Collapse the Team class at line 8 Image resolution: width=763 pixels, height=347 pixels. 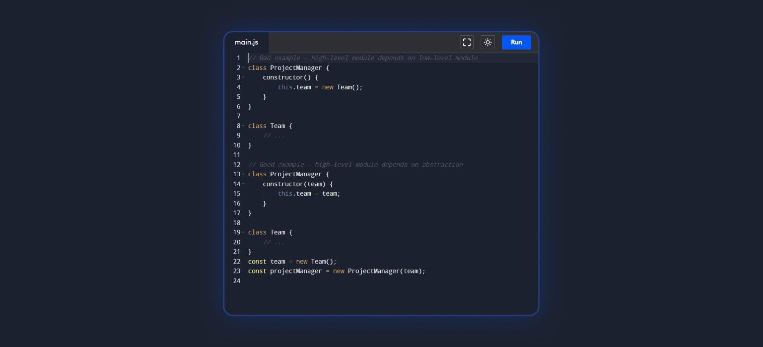coord(243,126)
